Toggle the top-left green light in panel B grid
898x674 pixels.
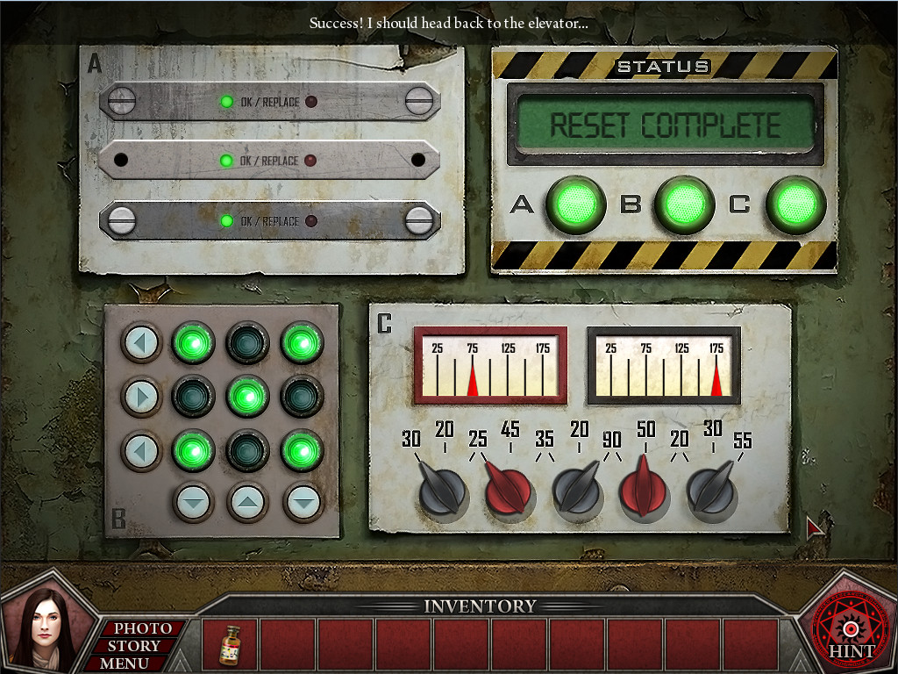tap(193, 342)
